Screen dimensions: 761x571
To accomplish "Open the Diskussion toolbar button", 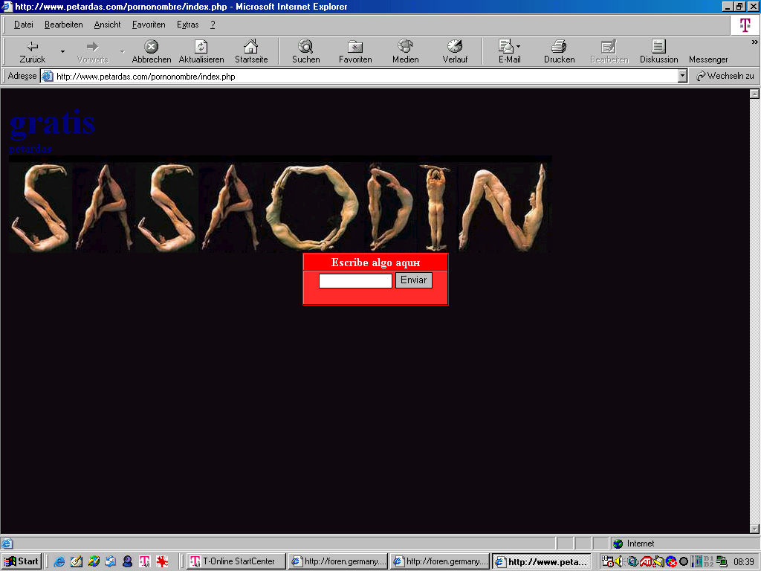I will point(658,47).
